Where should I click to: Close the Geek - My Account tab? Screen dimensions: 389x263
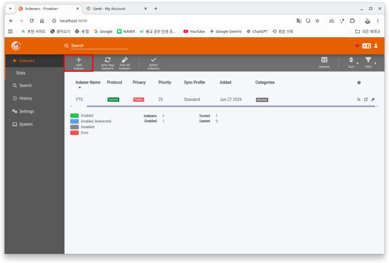(x=145, y=9)
